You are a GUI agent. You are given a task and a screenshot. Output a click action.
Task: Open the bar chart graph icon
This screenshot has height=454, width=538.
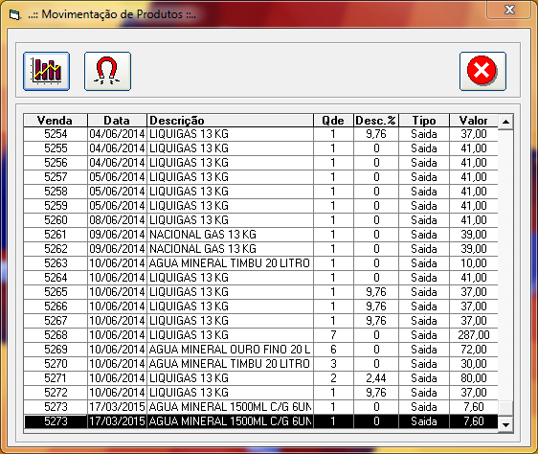tap(46, 72)
